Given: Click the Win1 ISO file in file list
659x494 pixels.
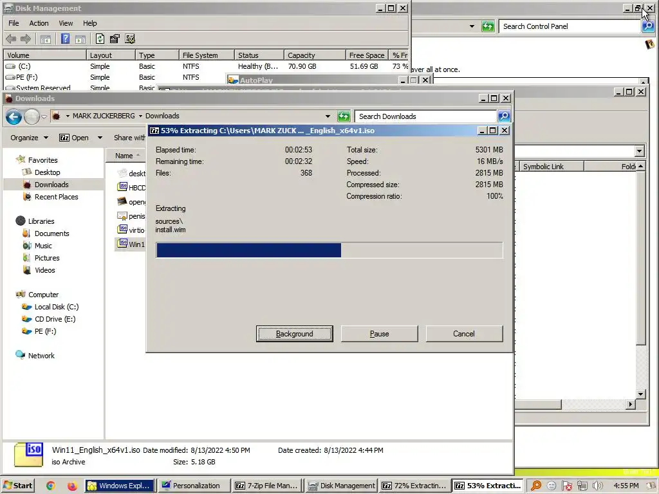Looking at the screenshot, I should tap(131, 244).
